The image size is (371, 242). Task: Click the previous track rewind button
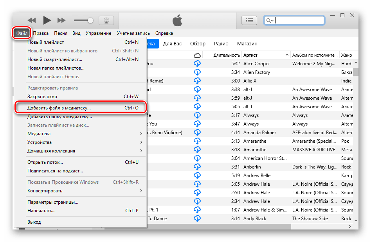32,20
